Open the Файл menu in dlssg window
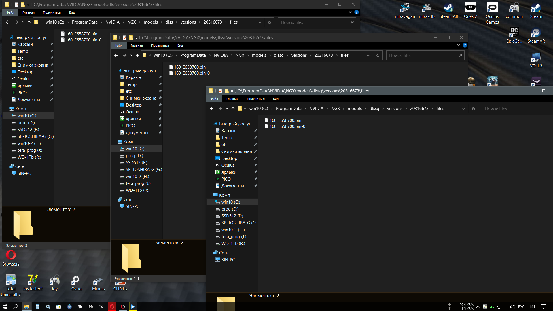 [x=214, y=99]
